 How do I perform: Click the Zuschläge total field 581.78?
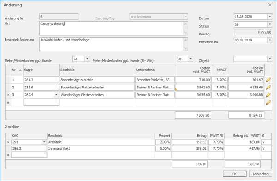click(243, 164)
